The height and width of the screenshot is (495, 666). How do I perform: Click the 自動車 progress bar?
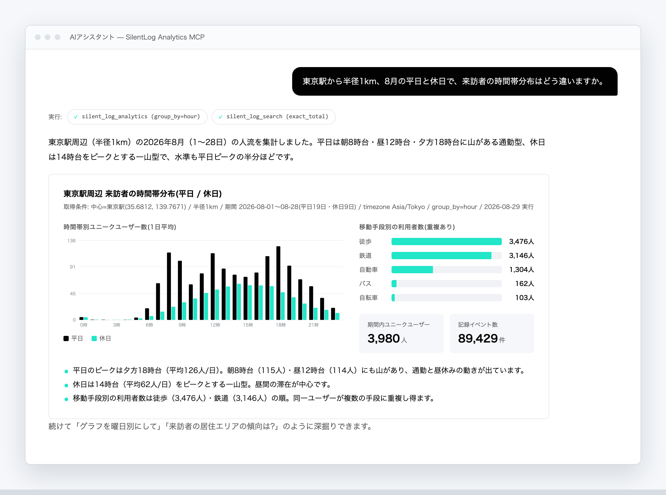coord(446,270)
